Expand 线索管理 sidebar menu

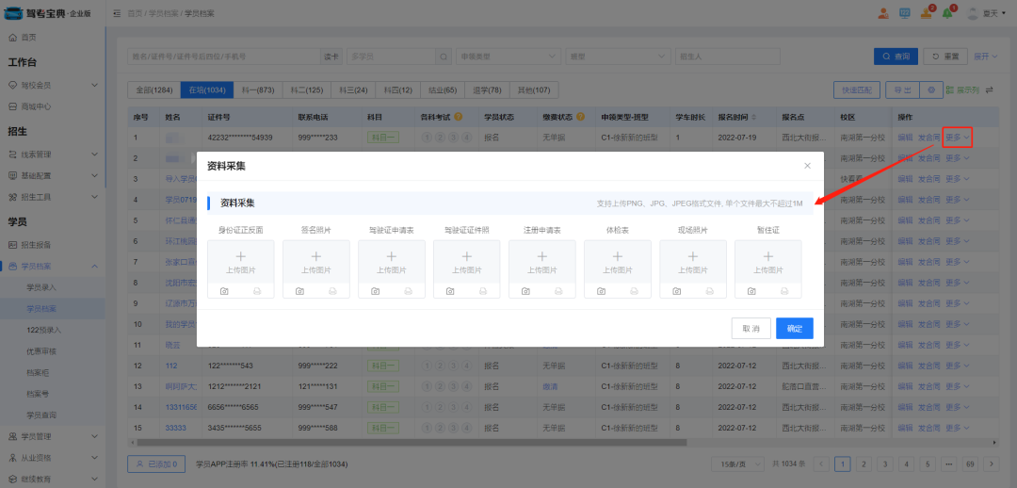[x=52, y=155]
